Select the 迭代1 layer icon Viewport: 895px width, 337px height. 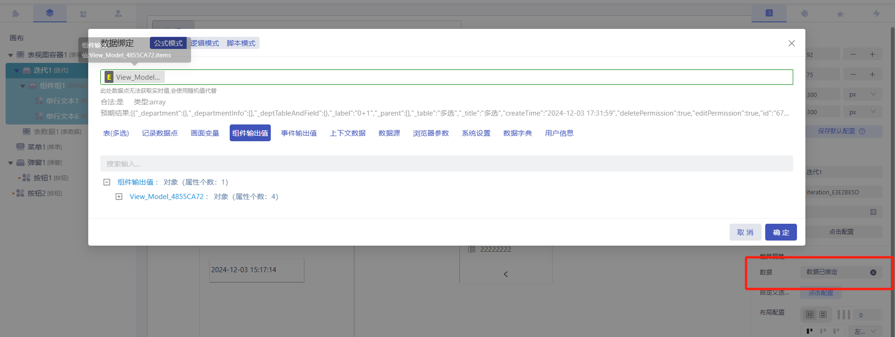[x=27, y=70]
